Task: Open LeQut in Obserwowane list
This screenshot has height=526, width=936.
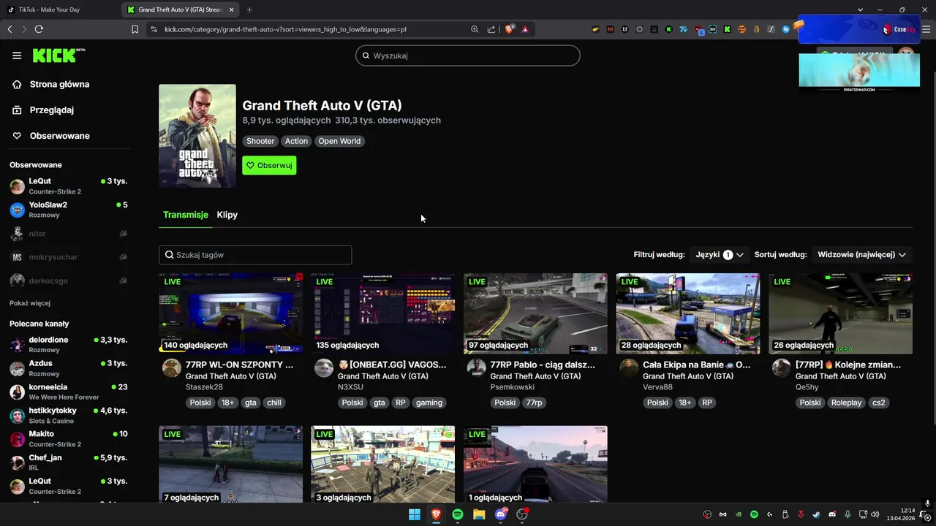Action: 69,186
